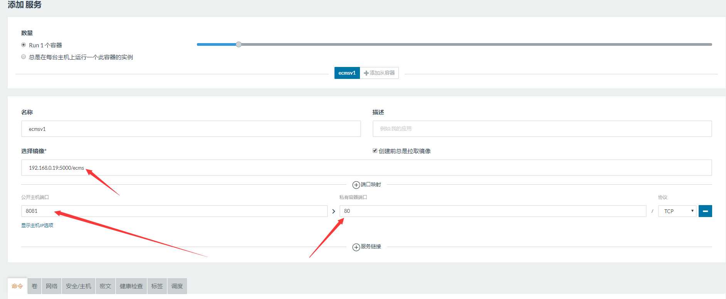Click the 协议 column label
Screen dimensions: 726x299
tap(663, 197)
